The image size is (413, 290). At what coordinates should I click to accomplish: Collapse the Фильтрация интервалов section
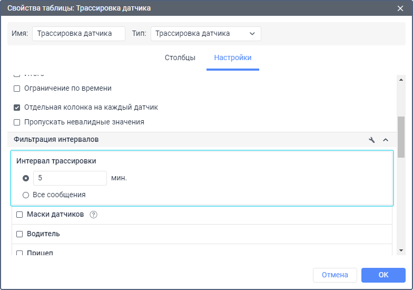(x=385, y=140)
